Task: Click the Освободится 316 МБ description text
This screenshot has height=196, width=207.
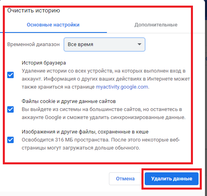Action: pos(101,144)
